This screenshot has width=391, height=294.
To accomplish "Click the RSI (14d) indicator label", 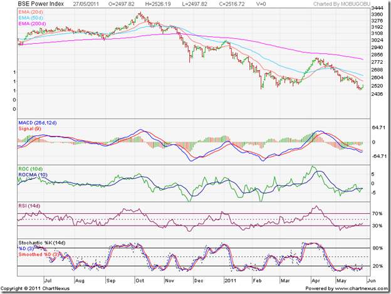I will pos(29,206).
